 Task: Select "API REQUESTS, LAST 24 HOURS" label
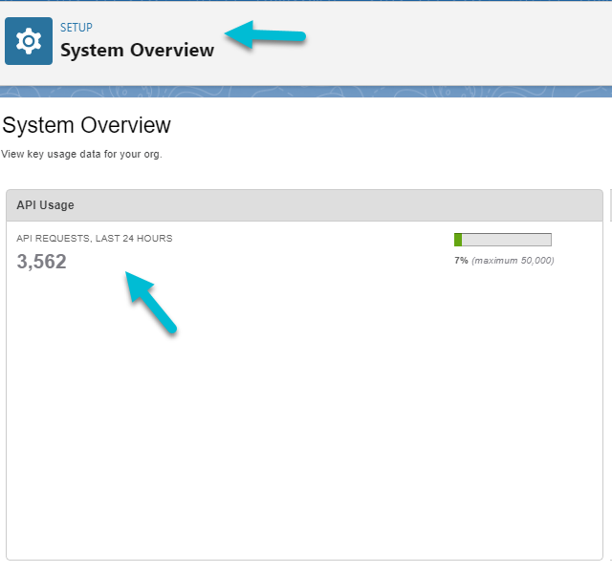pyautogui.click(x=95, y=238)
